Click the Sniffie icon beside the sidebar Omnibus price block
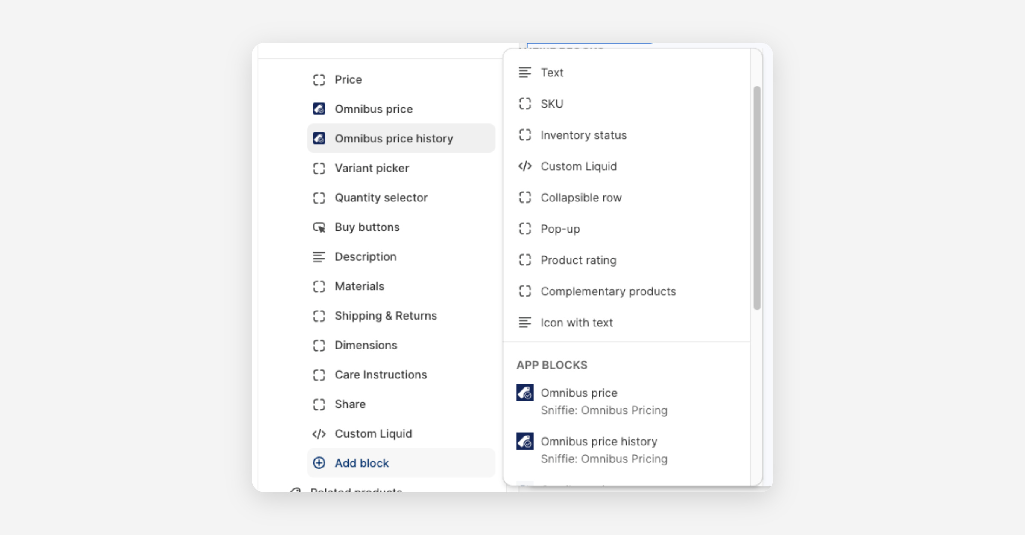The height and width of the screenshot is (535, 1025). (x=319, y=109)
